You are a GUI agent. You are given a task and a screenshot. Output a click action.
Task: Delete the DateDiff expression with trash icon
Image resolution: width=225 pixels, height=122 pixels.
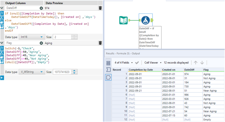[100, 8]
